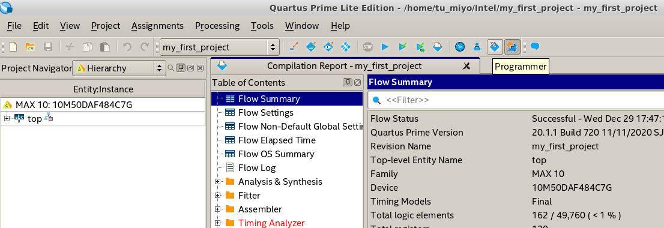Screen dimensions: 664x228
Task: Open the Hierarchy view dropdown
Action: (119, 68)
